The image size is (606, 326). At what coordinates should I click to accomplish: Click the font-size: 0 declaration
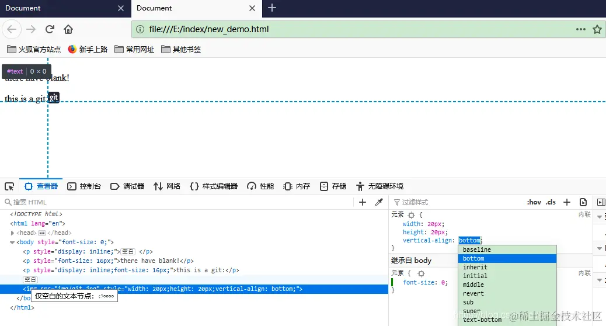(425, 283)
